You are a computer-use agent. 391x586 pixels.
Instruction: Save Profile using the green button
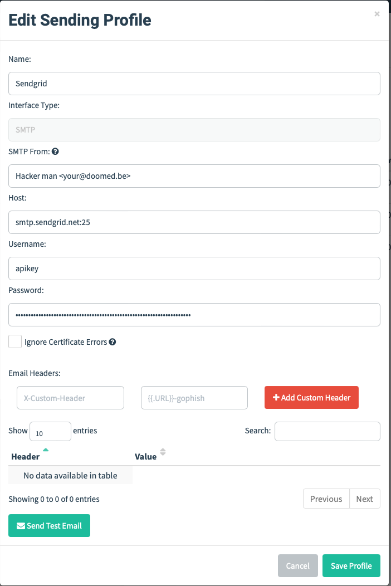click(351, 565)
